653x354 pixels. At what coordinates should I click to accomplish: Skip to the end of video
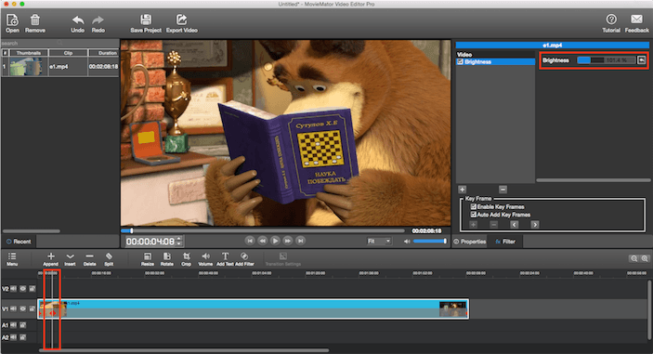click(x=301, y=241)
